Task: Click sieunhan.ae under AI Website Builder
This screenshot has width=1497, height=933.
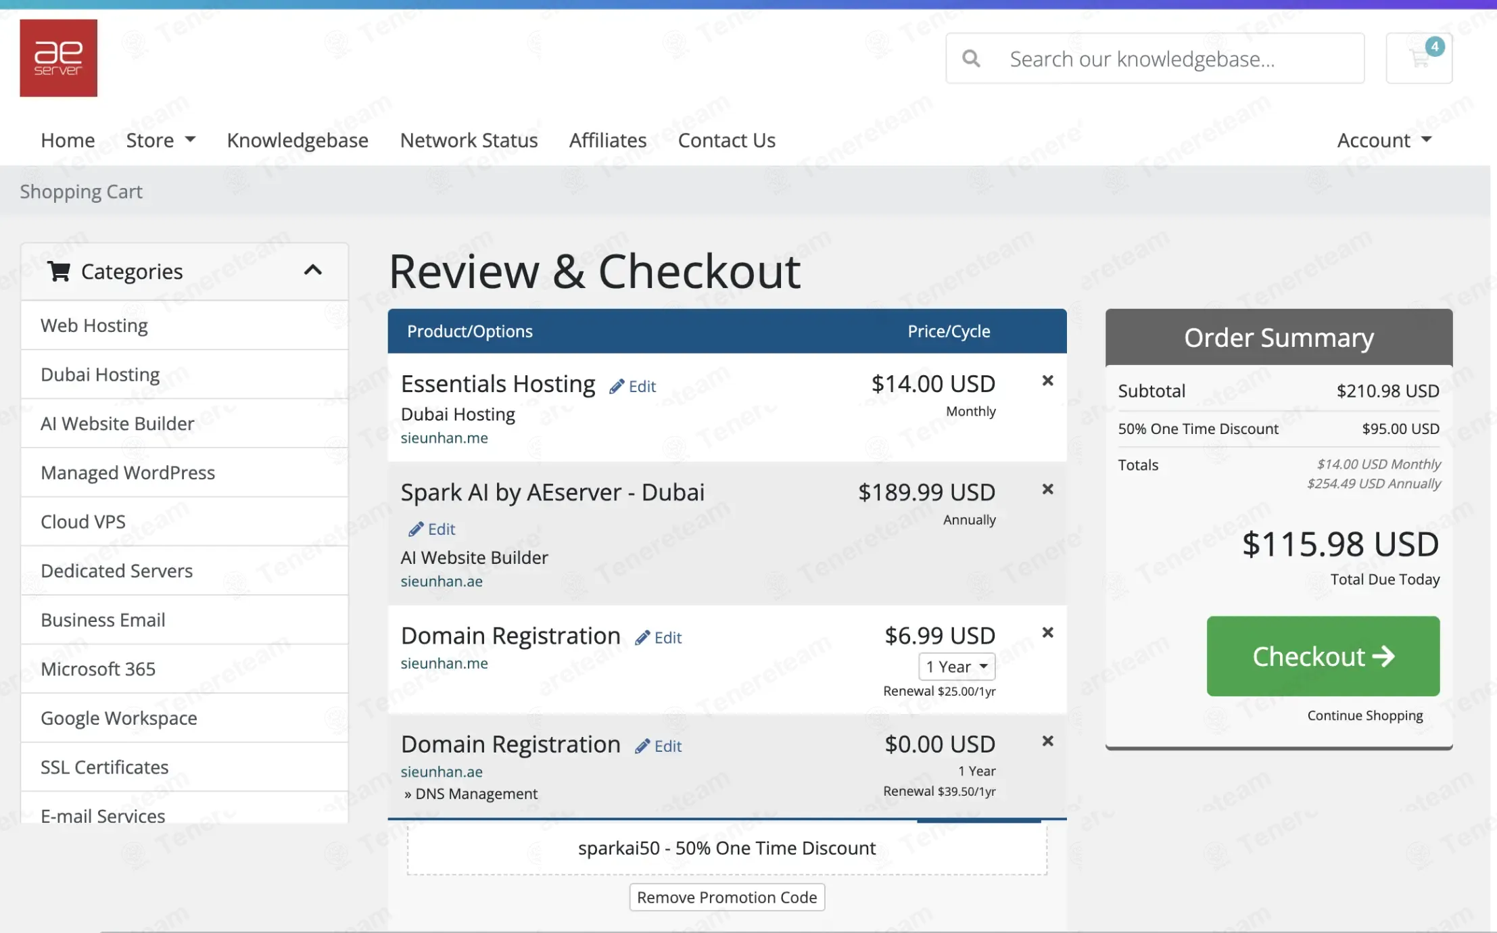Action: pyautogui.click(x=442, y=581)
